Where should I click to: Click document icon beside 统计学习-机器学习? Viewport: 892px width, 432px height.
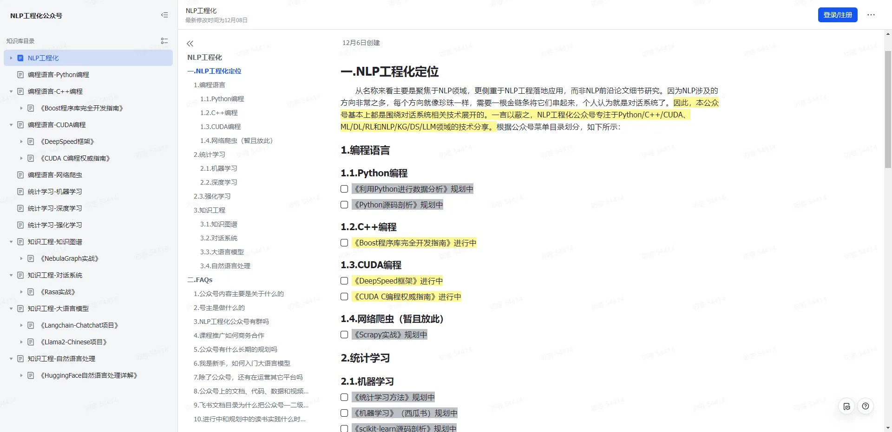[20, 192]
